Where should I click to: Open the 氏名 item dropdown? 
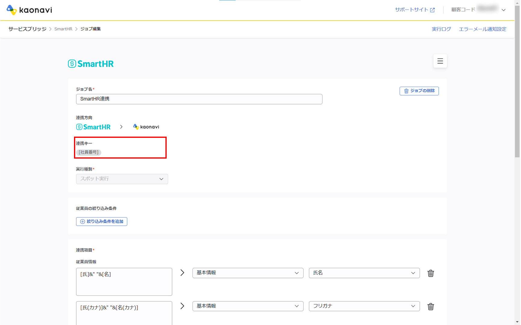pos(364,273)
